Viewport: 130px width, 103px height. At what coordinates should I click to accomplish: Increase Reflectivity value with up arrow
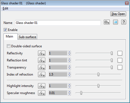69,52
